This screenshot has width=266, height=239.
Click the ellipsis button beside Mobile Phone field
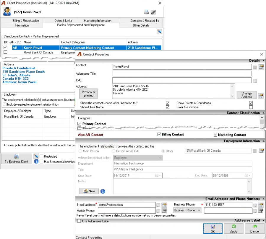tap(158, 211)
